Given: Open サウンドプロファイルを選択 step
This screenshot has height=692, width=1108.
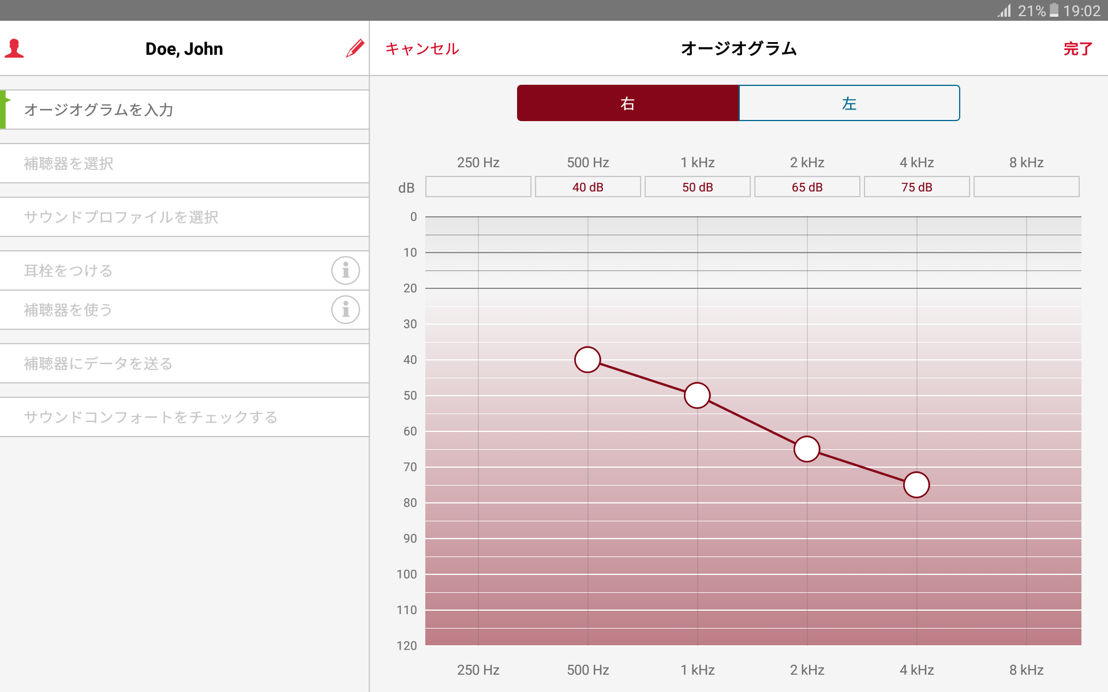Looking at the screenshot, I should point(185,217).
